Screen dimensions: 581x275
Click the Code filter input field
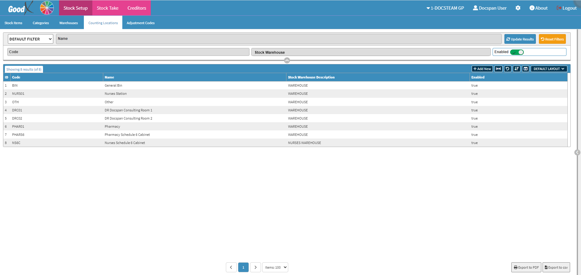[128, 52]
